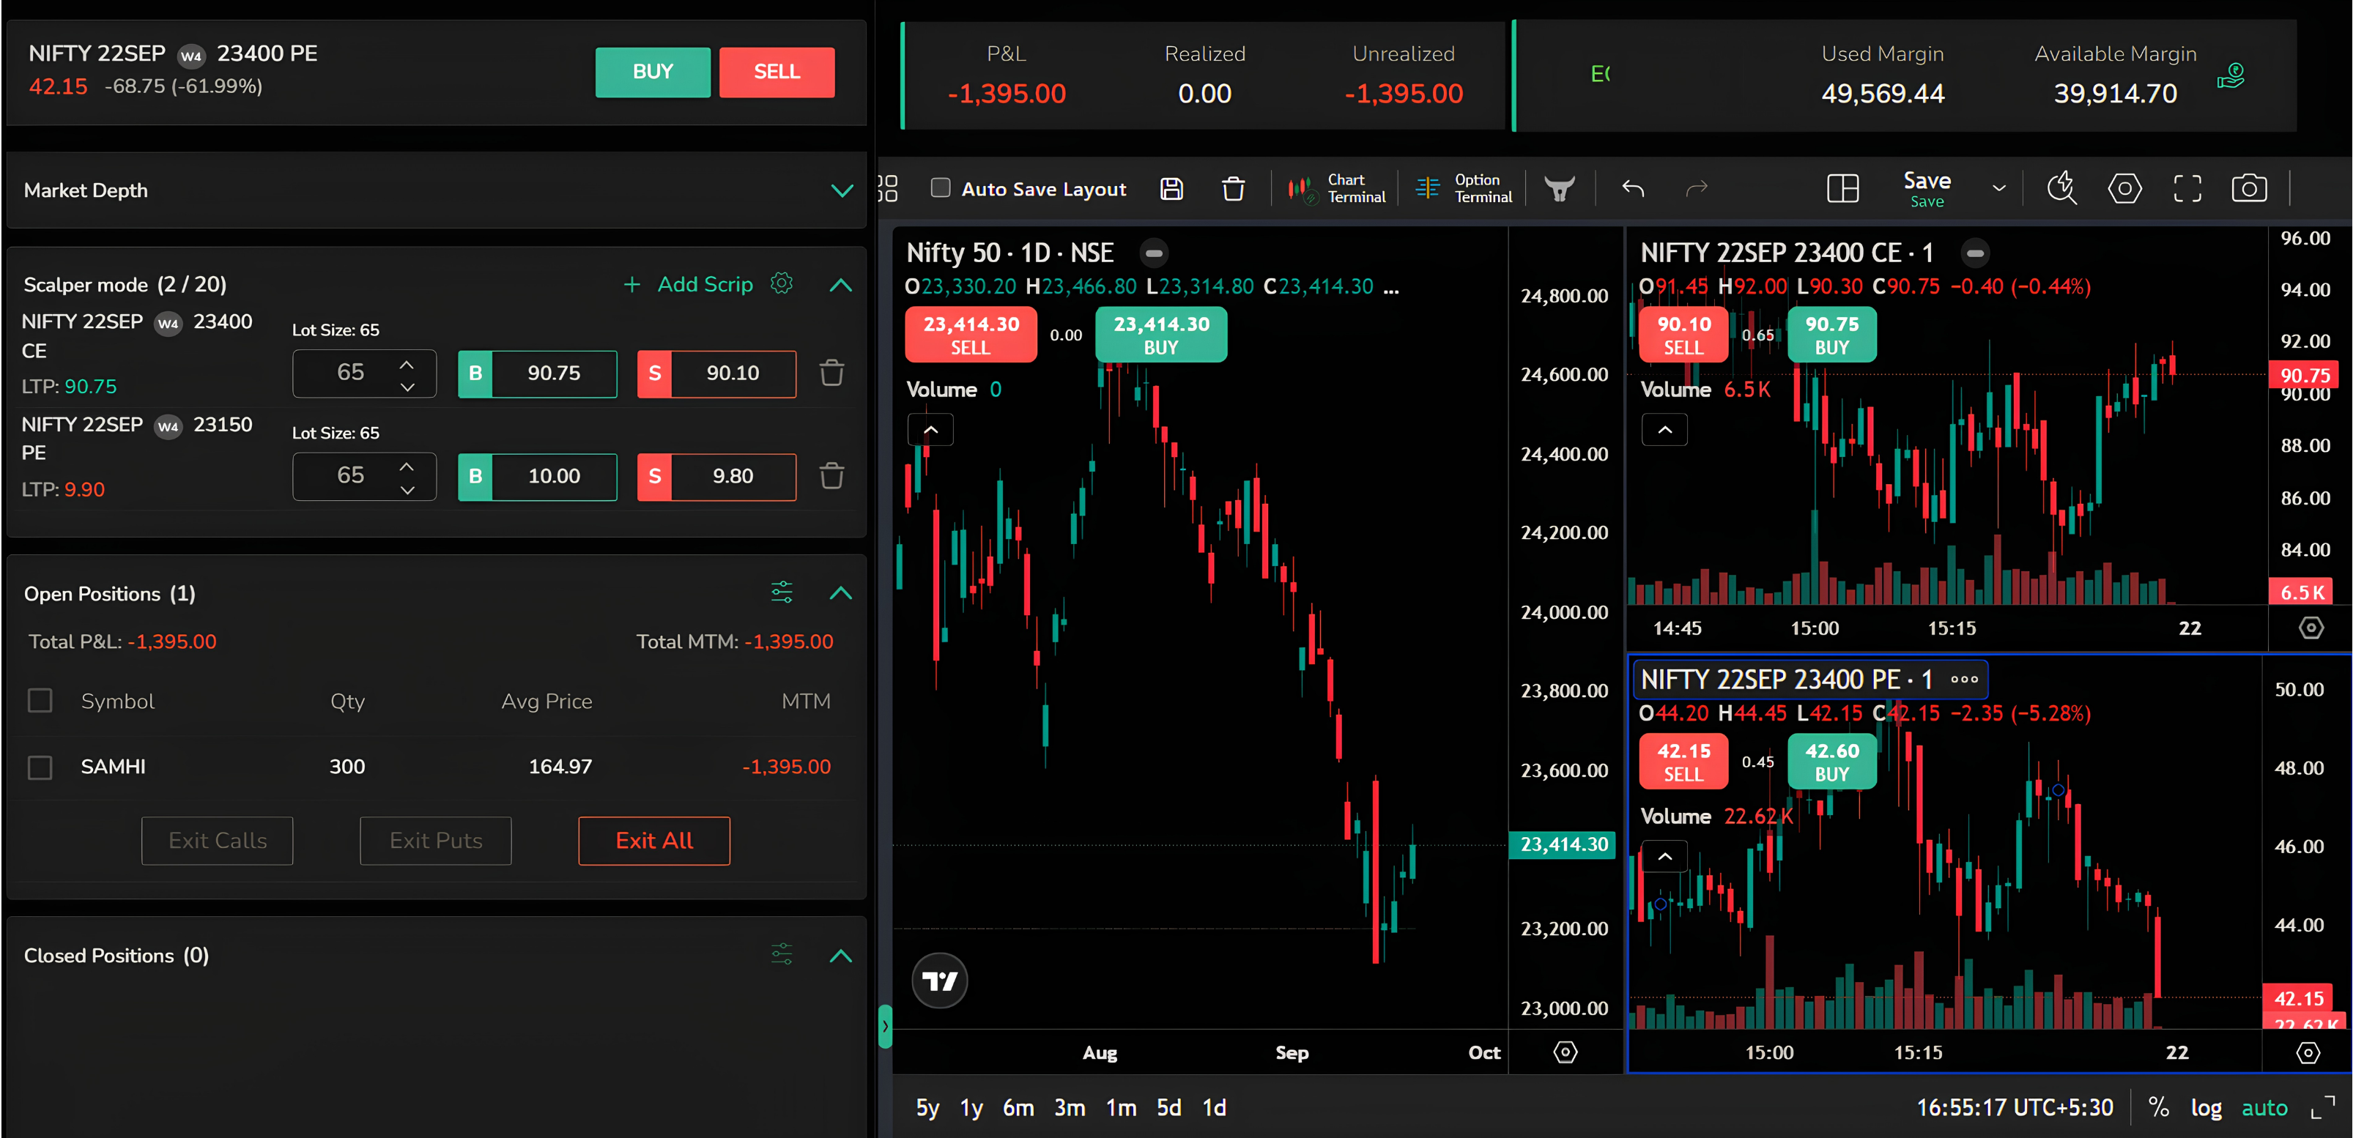Screen dimensions: 2364x1138
Task: Delete NIFTY 23150 PE scrip from scalper
Action: click(x=831, y=476)
